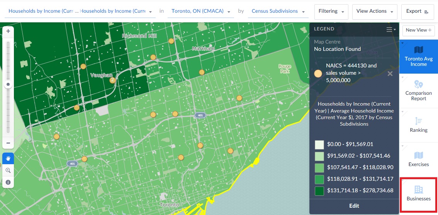This screenshot has height=215, width=438.
Task: Open the Exercises map view
Action: point(419,159)
